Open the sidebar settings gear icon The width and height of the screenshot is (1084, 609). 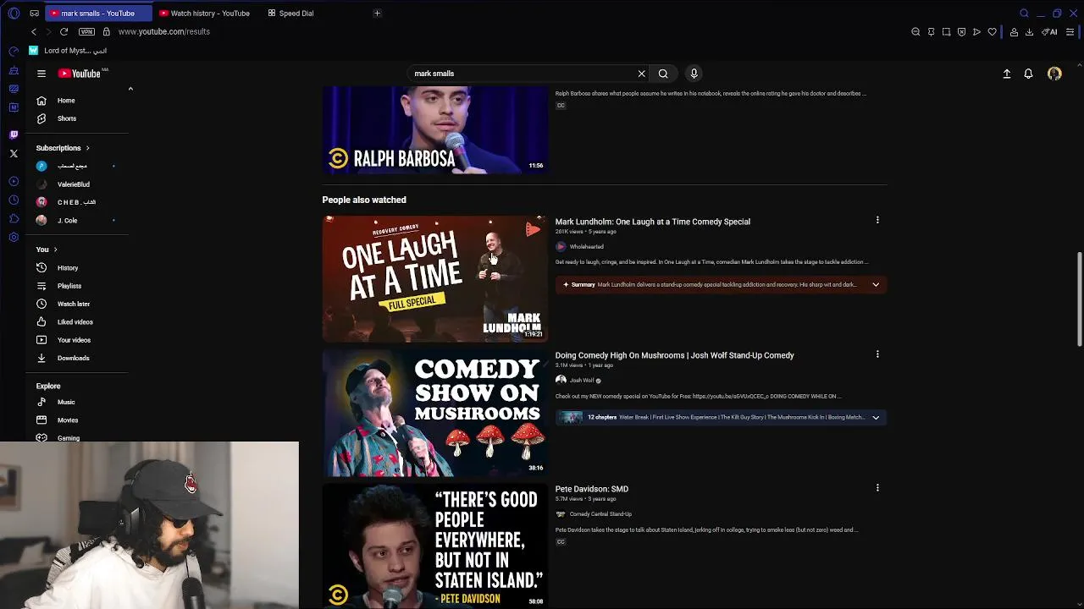tap(14, 237)
